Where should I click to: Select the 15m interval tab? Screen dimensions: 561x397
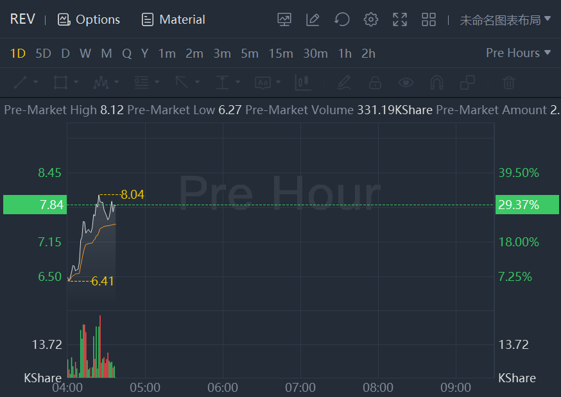point(280,53)
